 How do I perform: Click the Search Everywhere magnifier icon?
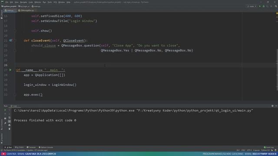(x=276, y=6)
